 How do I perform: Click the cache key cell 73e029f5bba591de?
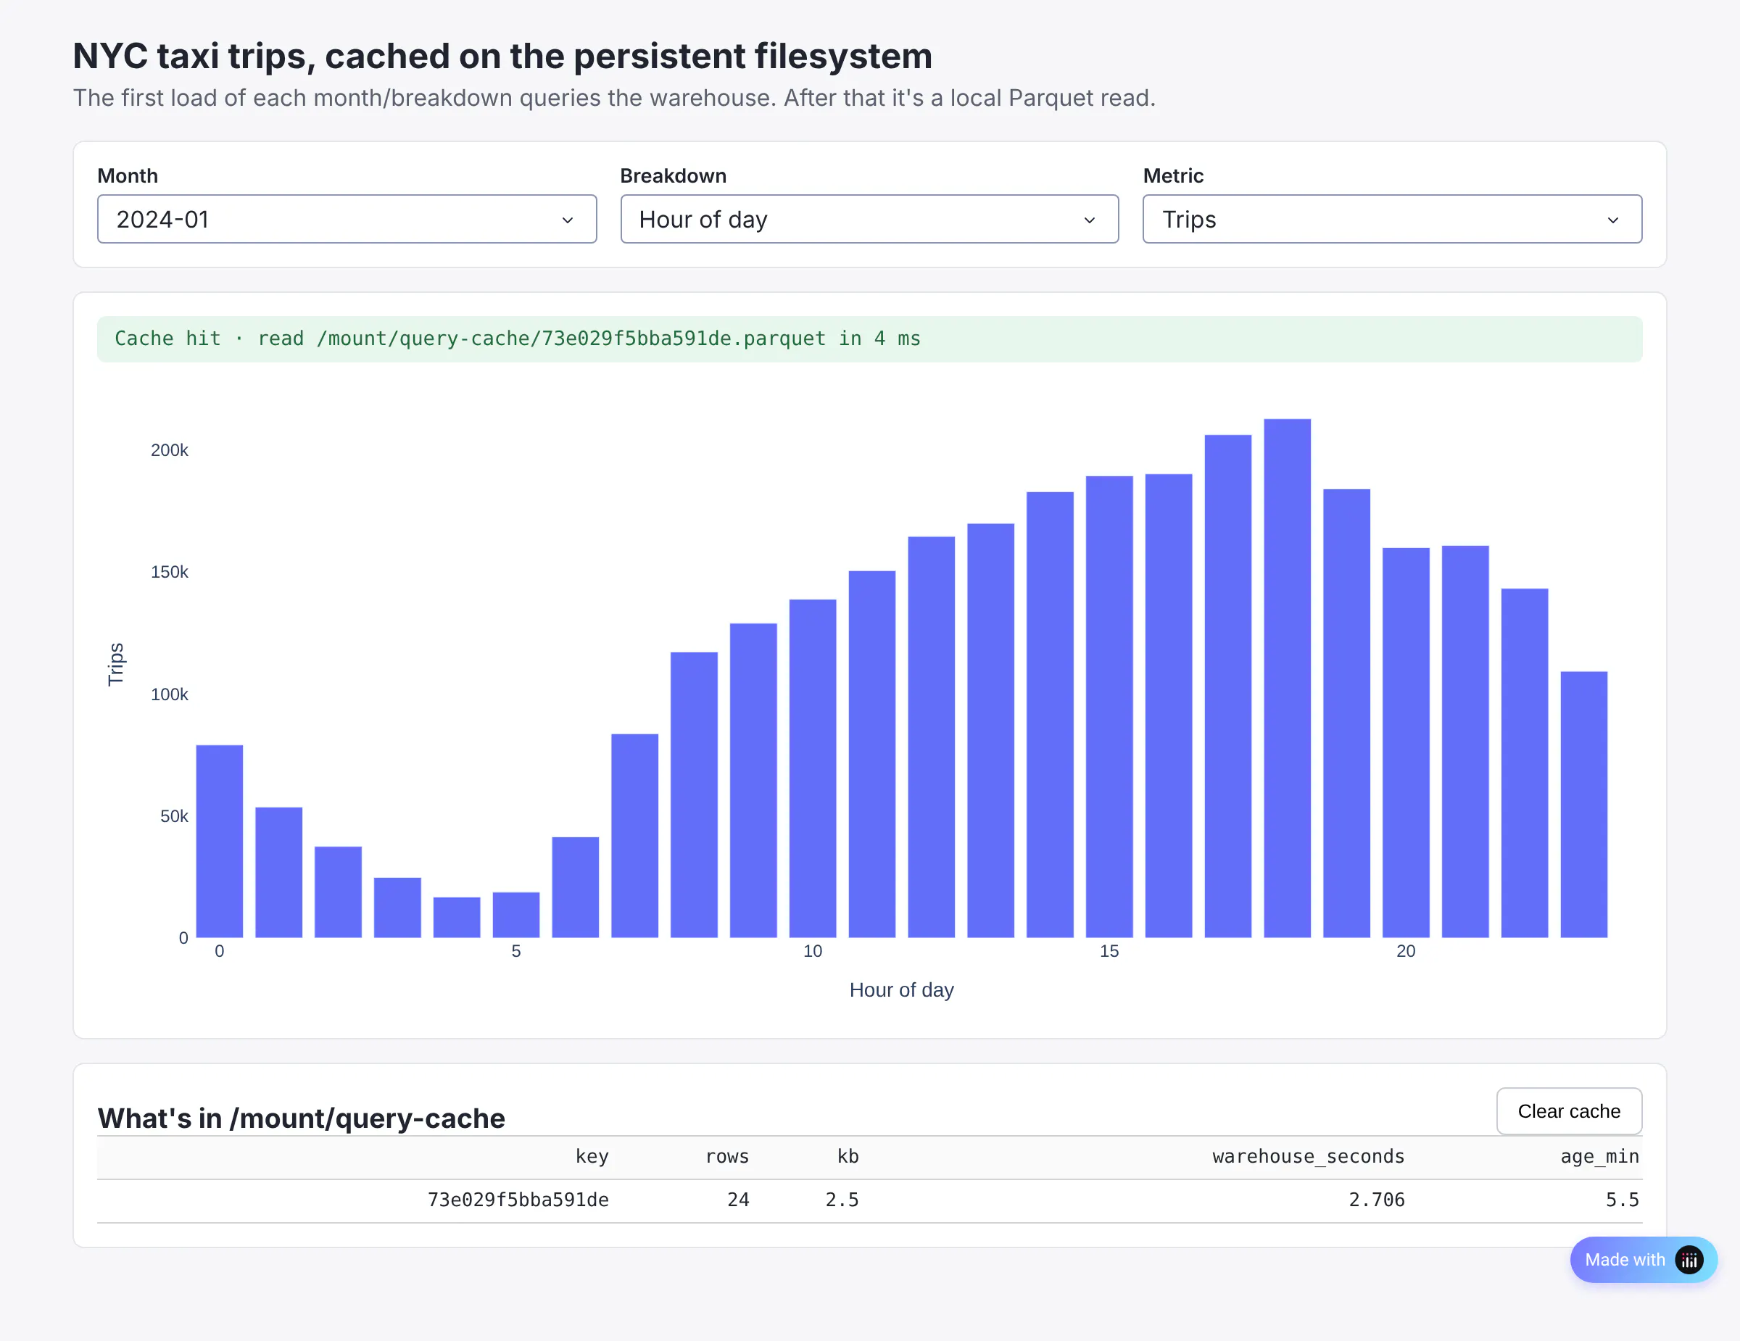[x=518, y=1200]
